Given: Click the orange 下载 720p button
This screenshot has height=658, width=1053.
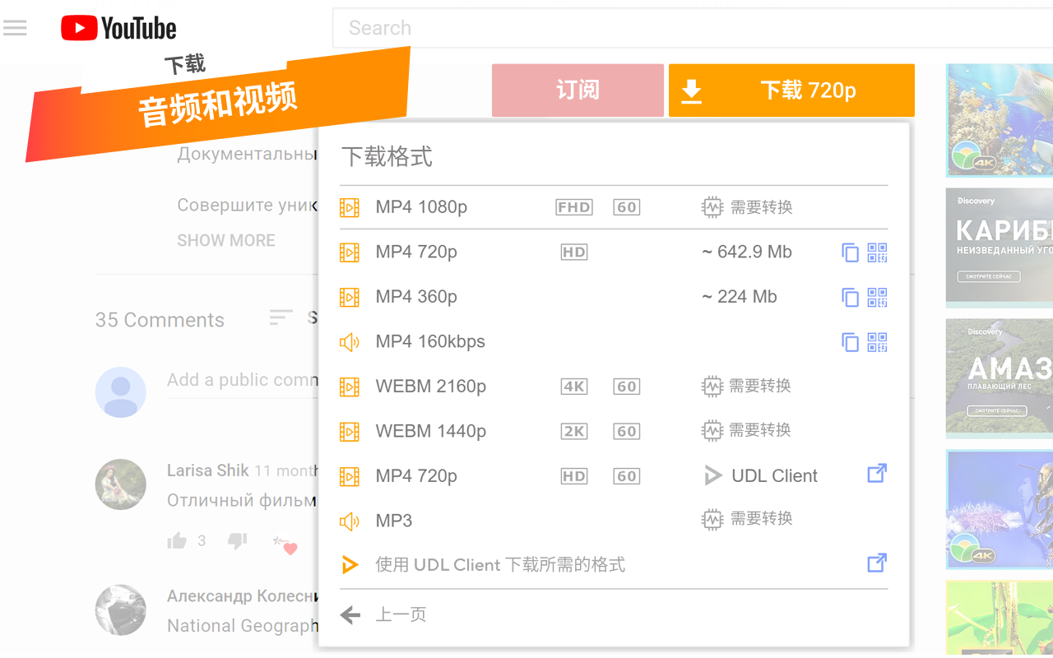Looking at the screenshot, I should point(791,90).
